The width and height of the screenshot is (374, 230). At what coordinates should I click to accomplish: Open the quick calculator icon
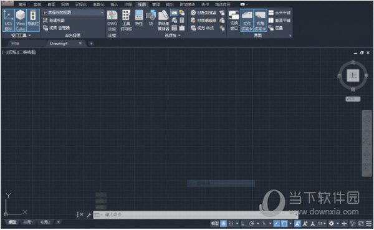point(182,21)
